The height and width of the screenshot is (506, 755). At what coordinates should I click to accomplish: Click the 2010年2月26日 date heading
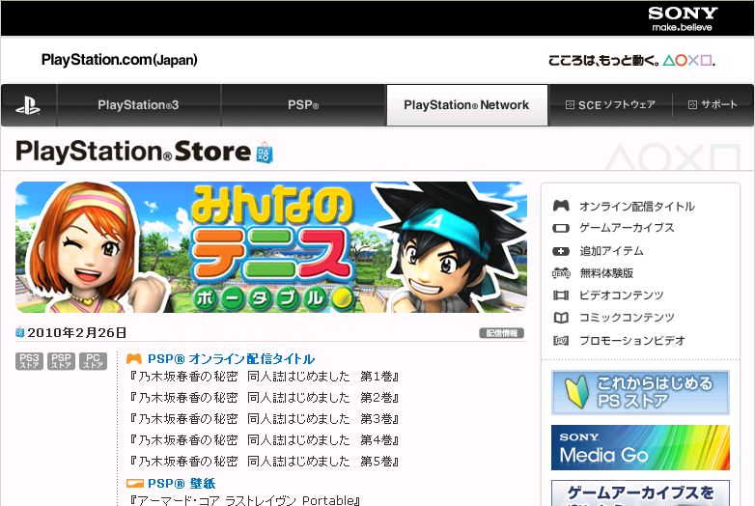[x=76, y=333]
